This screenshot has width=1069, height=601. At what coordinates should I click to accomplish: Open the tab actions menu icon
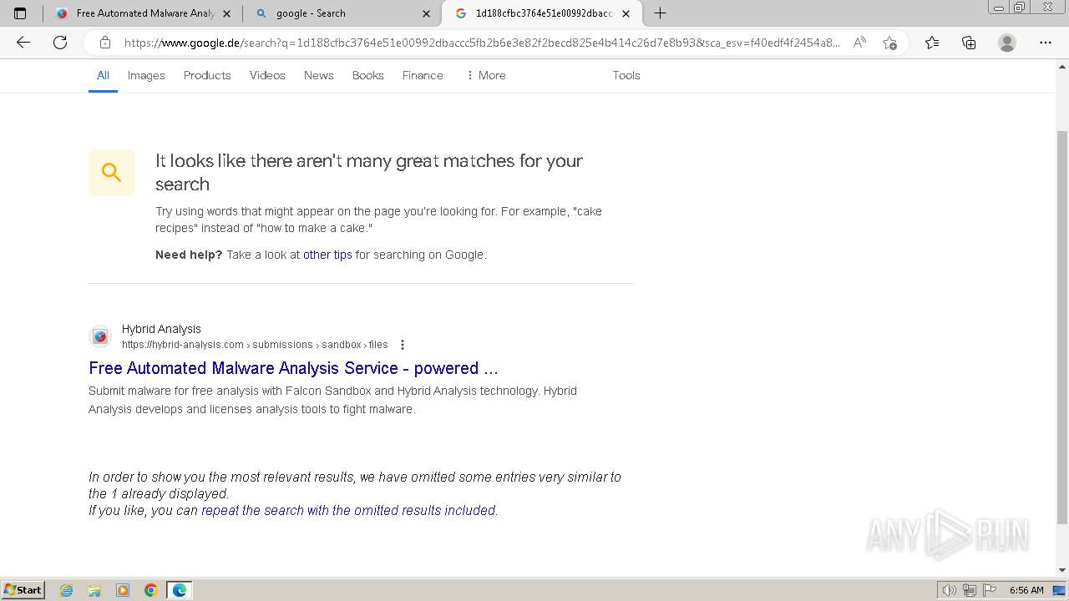pyautogui.click(x=20, y=13)
